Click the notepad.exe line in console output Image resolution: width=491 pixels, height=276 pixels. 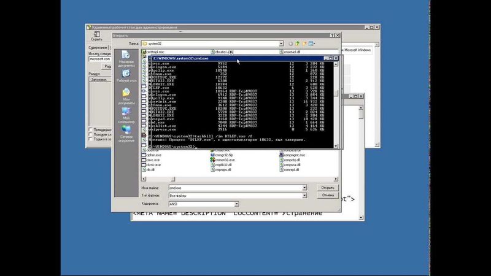(236, 119)
